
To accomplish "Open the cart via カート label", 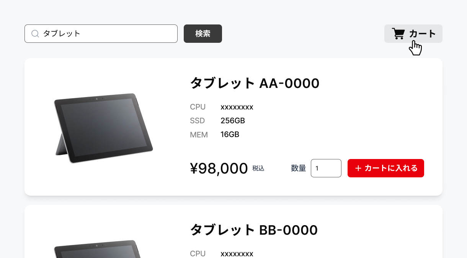I will click(x=422, y=34).
